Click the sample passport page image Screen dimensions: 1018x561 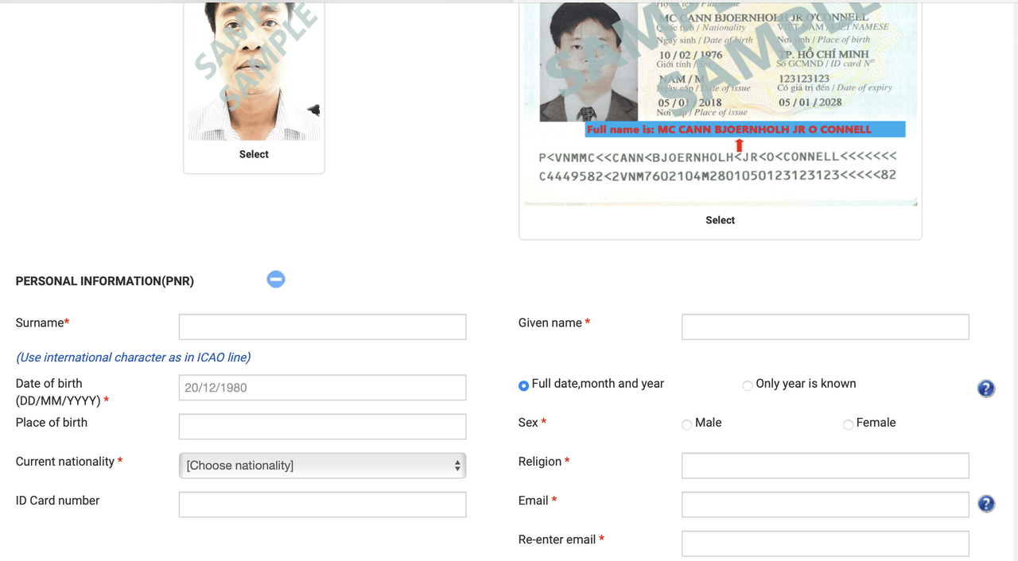point(720,104)
